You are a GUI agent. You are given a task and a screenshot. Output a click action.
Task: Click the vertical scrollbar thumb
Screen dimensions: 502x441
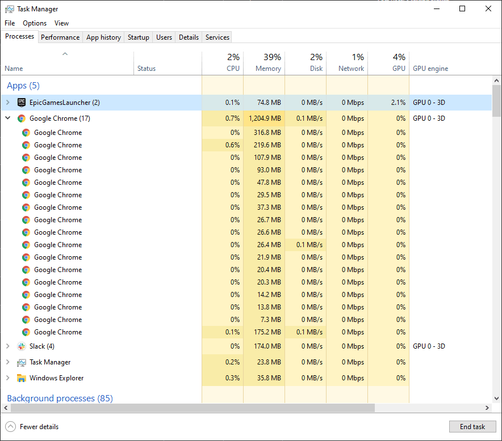496,101
